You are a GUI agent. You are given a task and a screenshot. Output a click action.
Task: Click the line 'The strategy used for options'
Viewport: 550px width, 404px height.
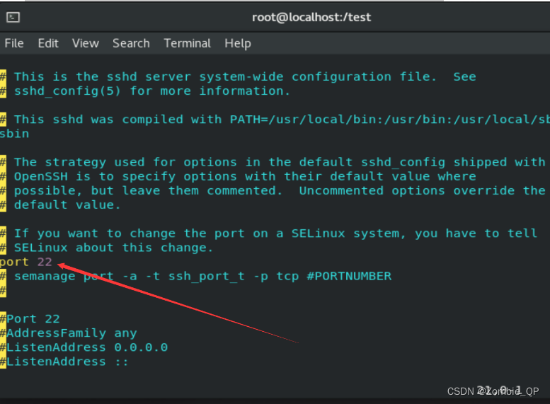pos(273,162)
